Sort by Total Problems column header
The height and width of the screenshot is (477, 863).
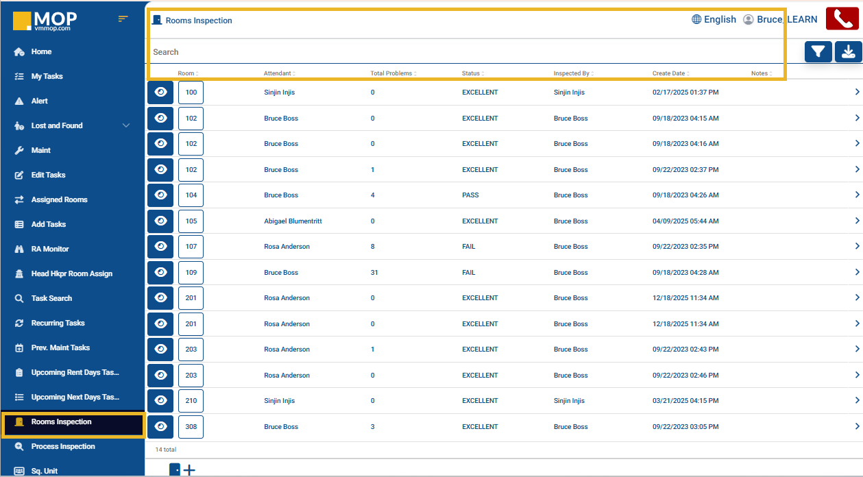click(x=391, y=73)
